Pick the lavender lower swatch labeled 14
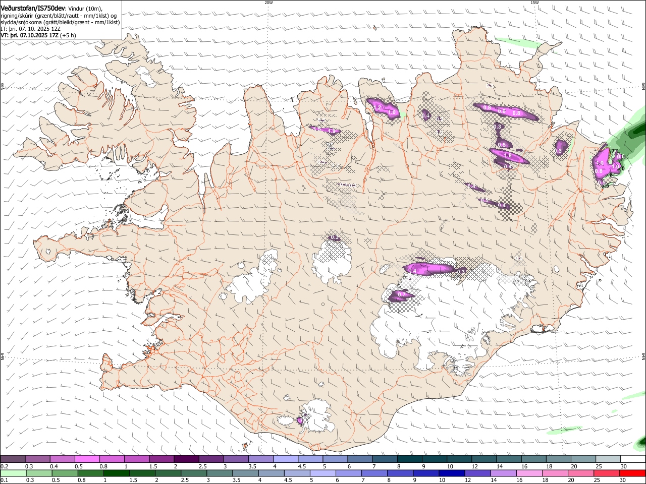This screenshot has height=484, width=646. 503,473
